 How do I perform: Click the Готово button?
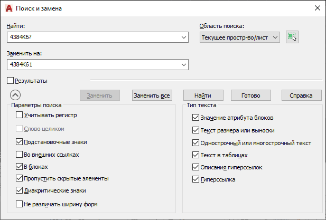(x=251, y=95)
